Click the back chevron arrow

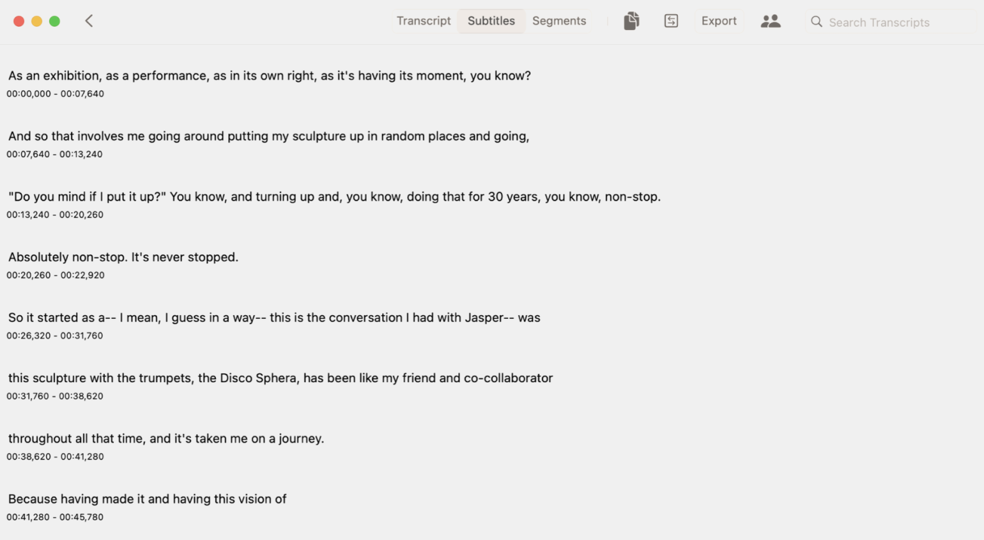tap(89, 21)
